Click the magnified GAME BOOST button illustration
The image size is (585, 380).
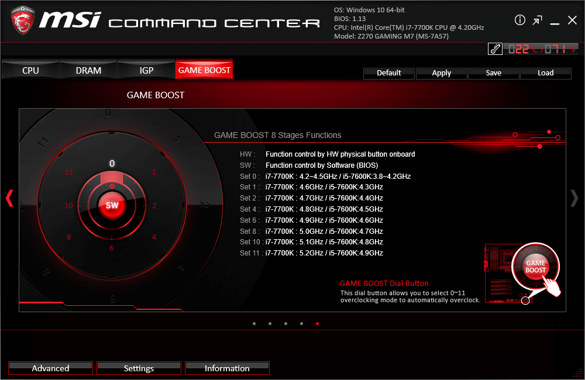(535, 267)
